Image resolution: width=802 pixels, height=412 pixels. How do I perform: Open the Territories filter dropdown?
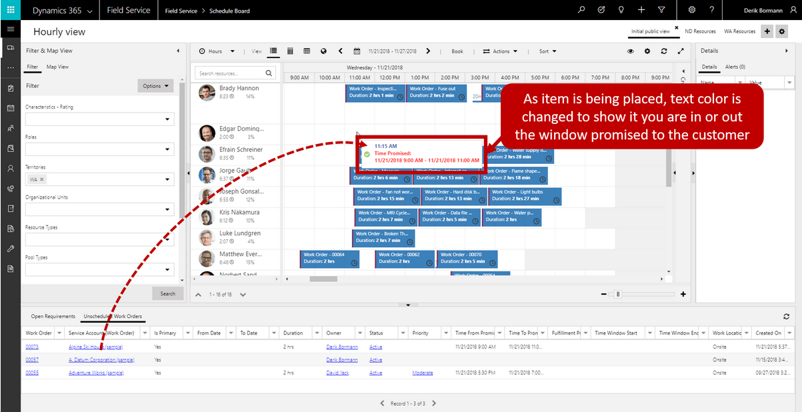pos(166,179)
